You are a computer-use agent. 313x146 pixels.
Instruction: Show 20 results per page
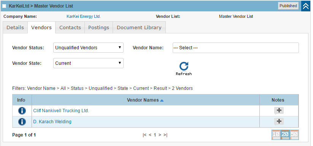285,135
